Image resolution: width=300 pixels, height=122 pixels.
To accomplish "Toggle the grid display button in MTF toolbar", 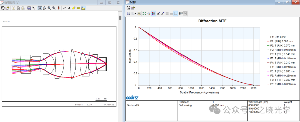I will click(176, 13).
